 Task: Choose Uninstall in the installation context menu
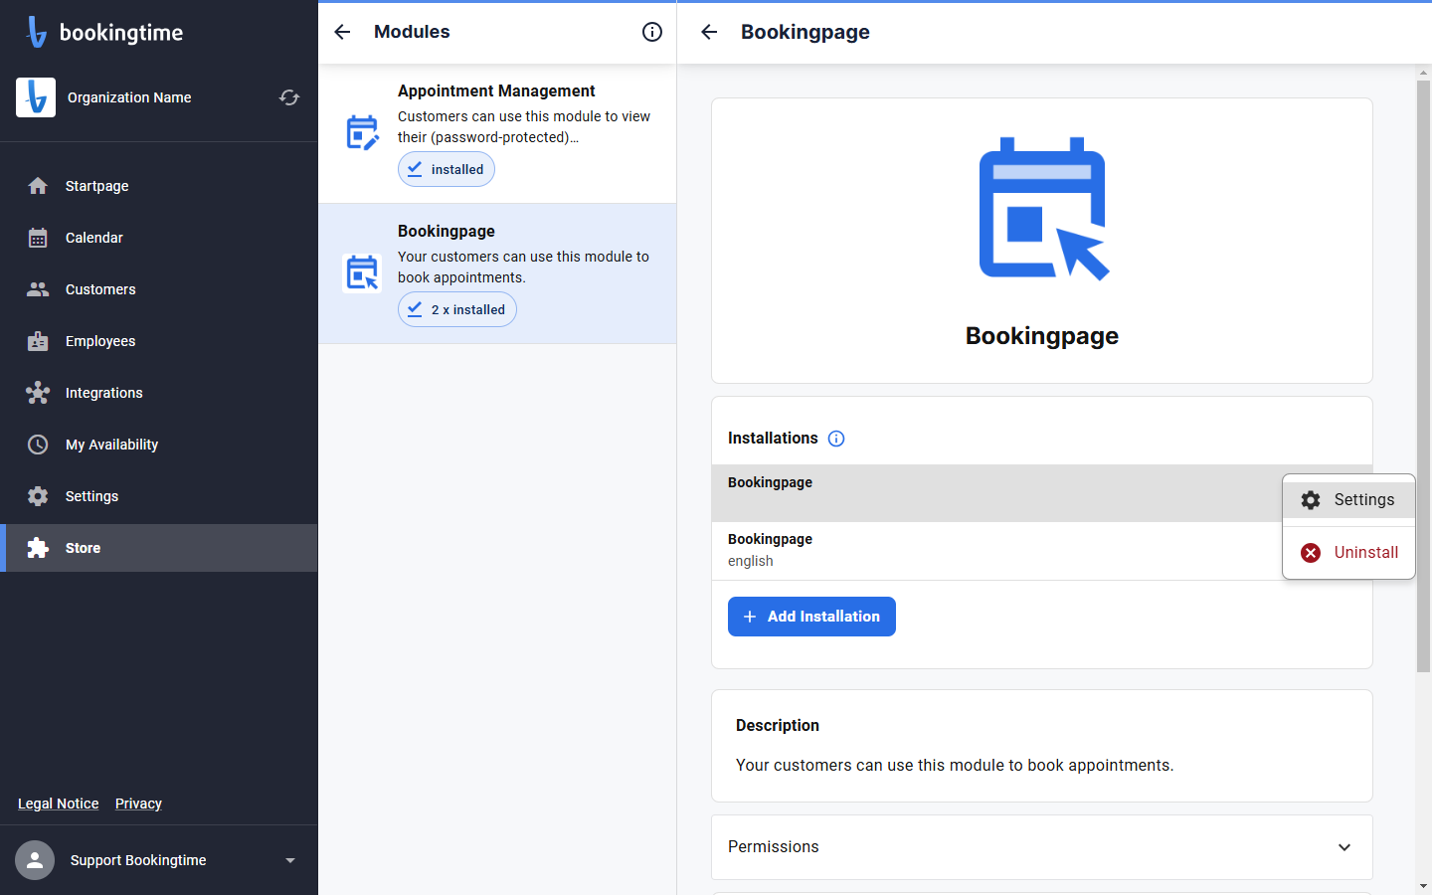tap(1348, 552)
